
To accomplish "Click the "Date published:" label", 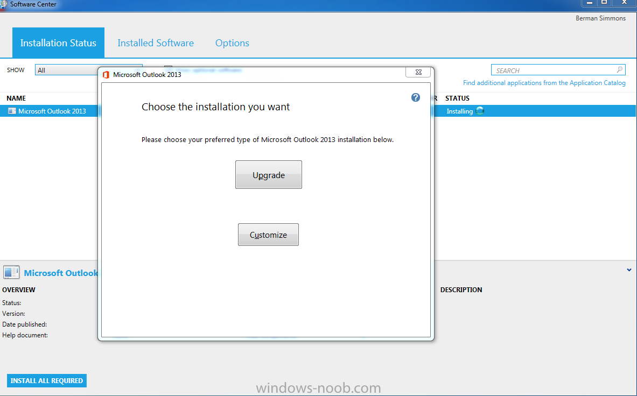I will [24, 324].
